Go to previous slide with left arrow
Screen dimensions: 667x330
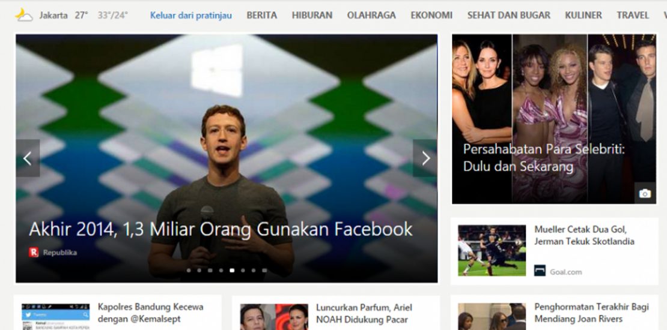tap(28, 158)
